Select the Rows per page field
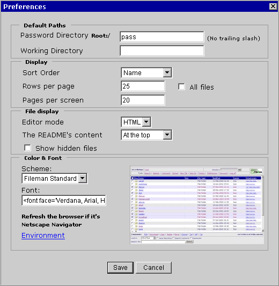 pyautogui.click(x=143, y=86)
